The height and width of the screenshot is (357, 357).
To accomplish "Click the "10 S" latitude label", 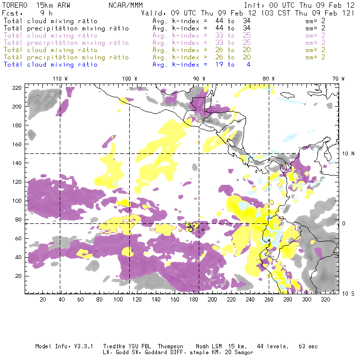I will click(x=348, y=293).
